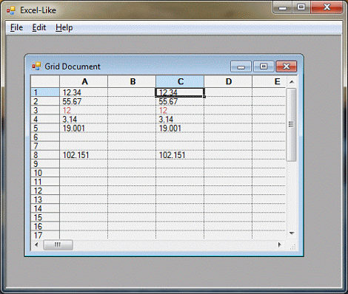Click the horizontal scrollbar right arrow

pos(280,245)
